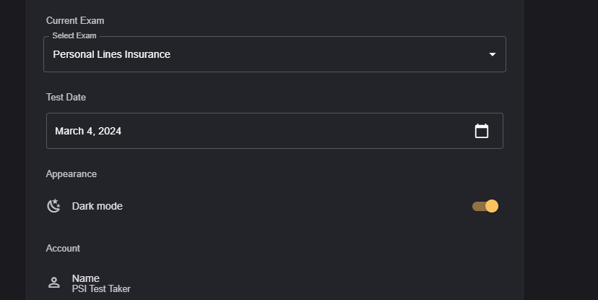Click the Dark mode label text

(97, 206)
